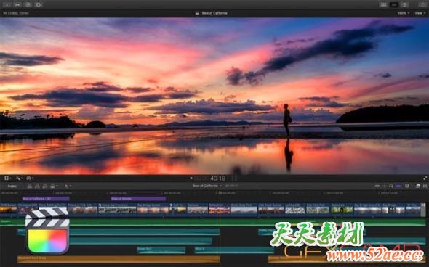Open the Retime speed menu
The height and width of the screenshot is (267, 429).
30,178
